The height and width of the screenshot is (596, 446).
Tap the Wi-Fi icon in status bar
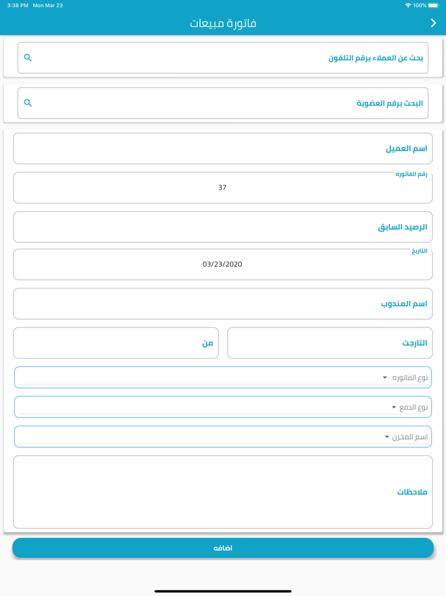[x=408, y=6]
